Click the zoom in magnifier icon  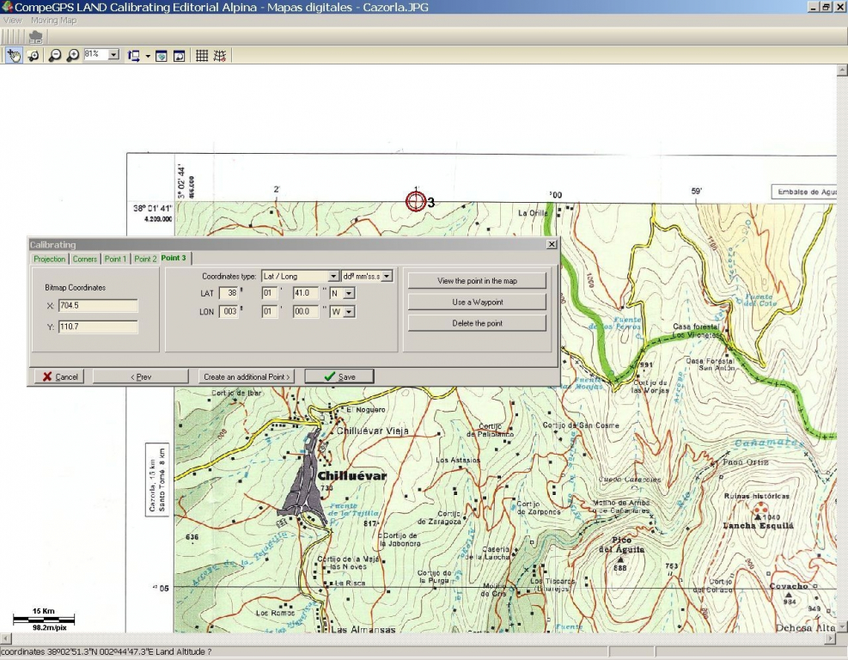(x=72, y=55)
